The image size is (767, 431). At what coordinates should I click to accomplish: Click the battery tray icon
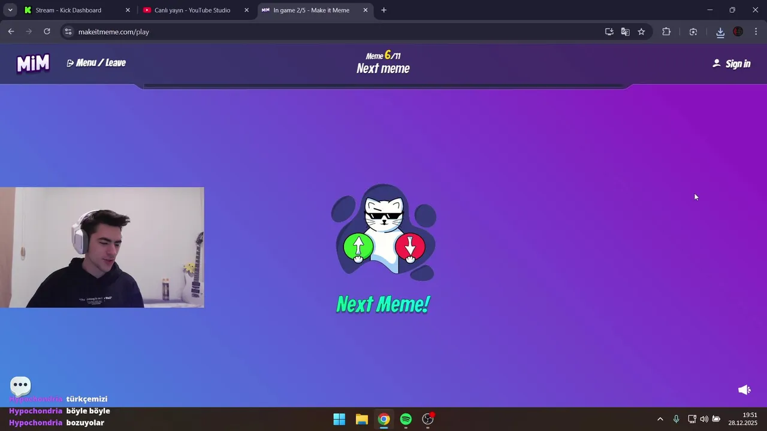pyautogui.click(x=716, y=419)
